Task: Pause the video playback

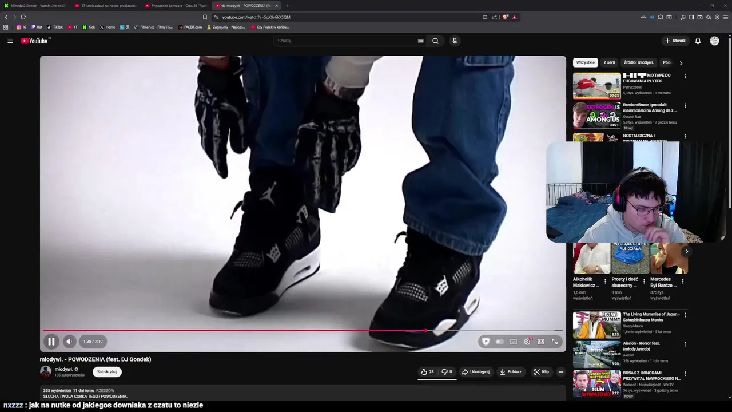Action: [51, 342]
